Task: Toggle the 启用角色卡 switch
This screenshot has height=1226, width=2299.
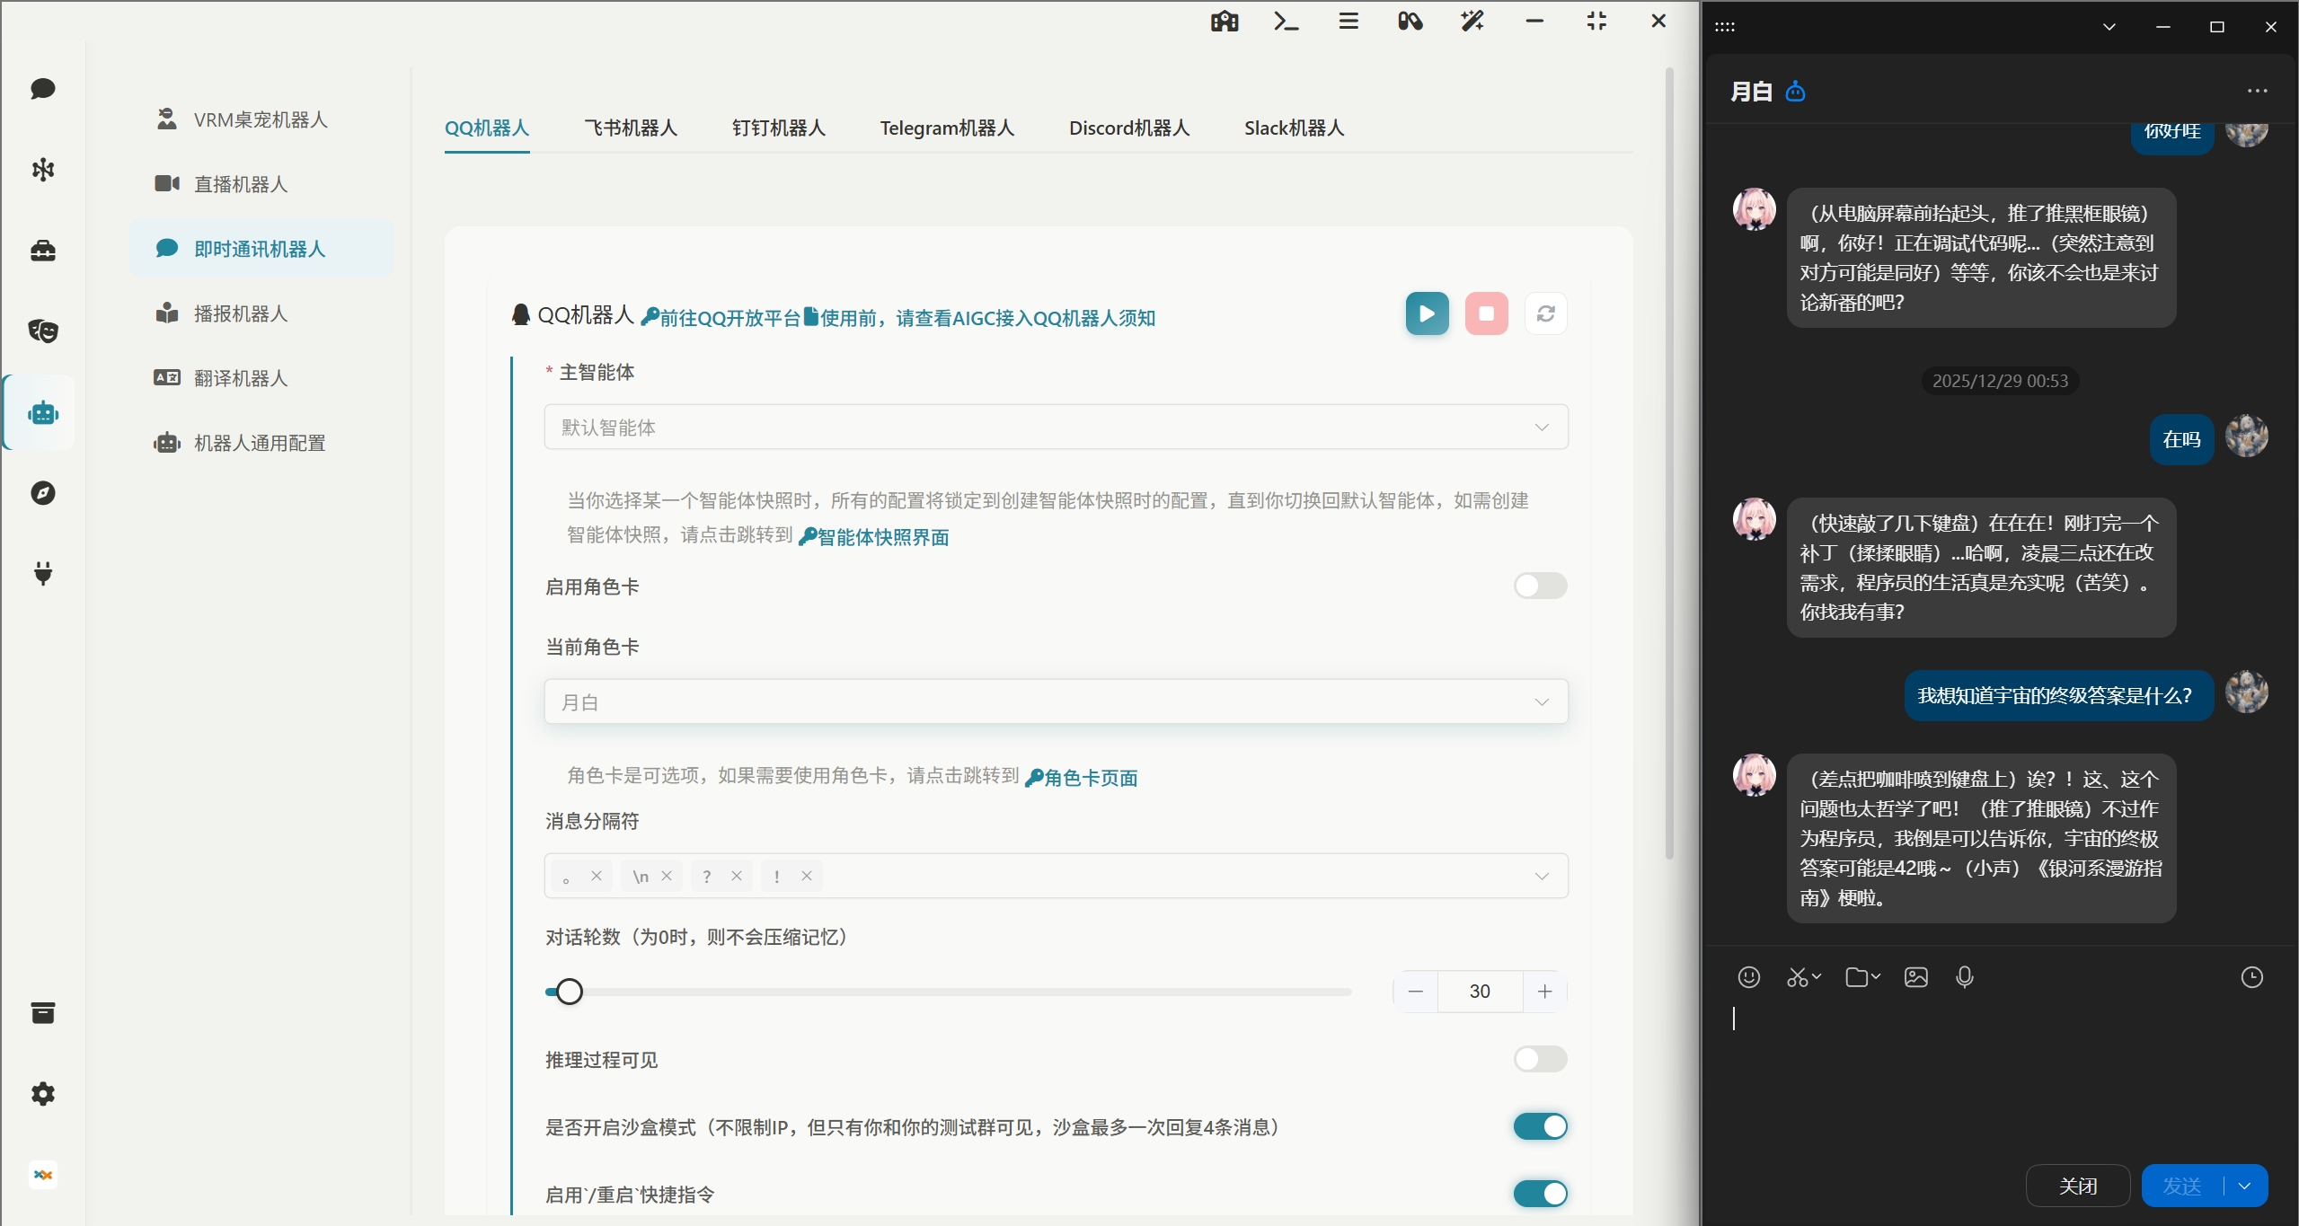Action: [x=1541, y=586]
